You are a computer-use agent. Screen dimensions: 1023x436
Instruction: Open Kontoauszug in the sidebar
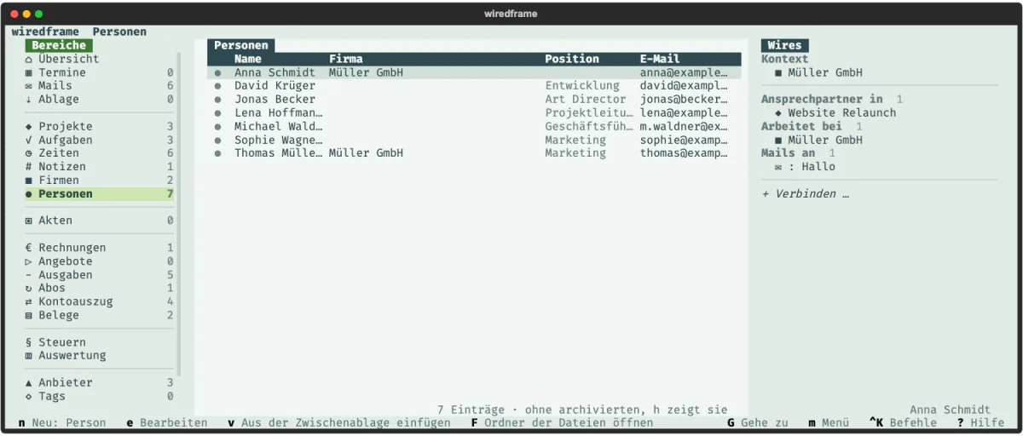(x=100, y=301)
